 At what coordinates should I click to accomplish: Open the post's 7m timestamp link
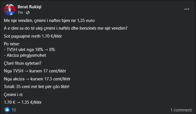[20, 13]
